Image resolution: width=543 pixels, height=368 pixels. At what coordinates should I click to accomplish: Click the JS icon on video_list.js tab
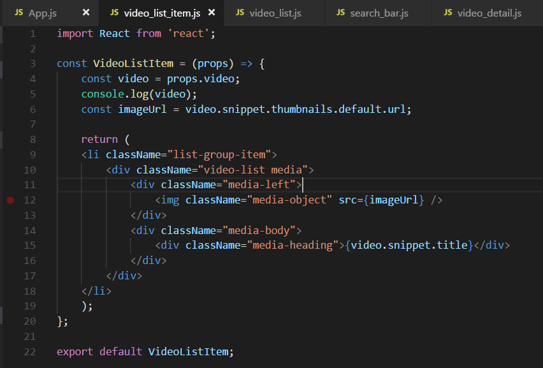coord(240,13)
